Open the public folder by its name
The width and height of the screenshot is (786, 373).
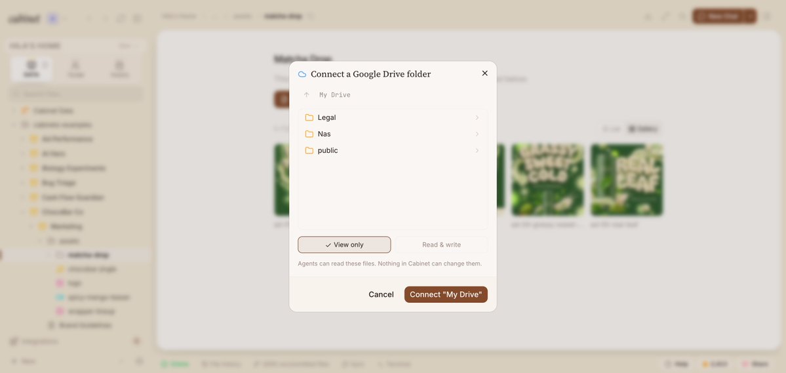pos(328,150)
